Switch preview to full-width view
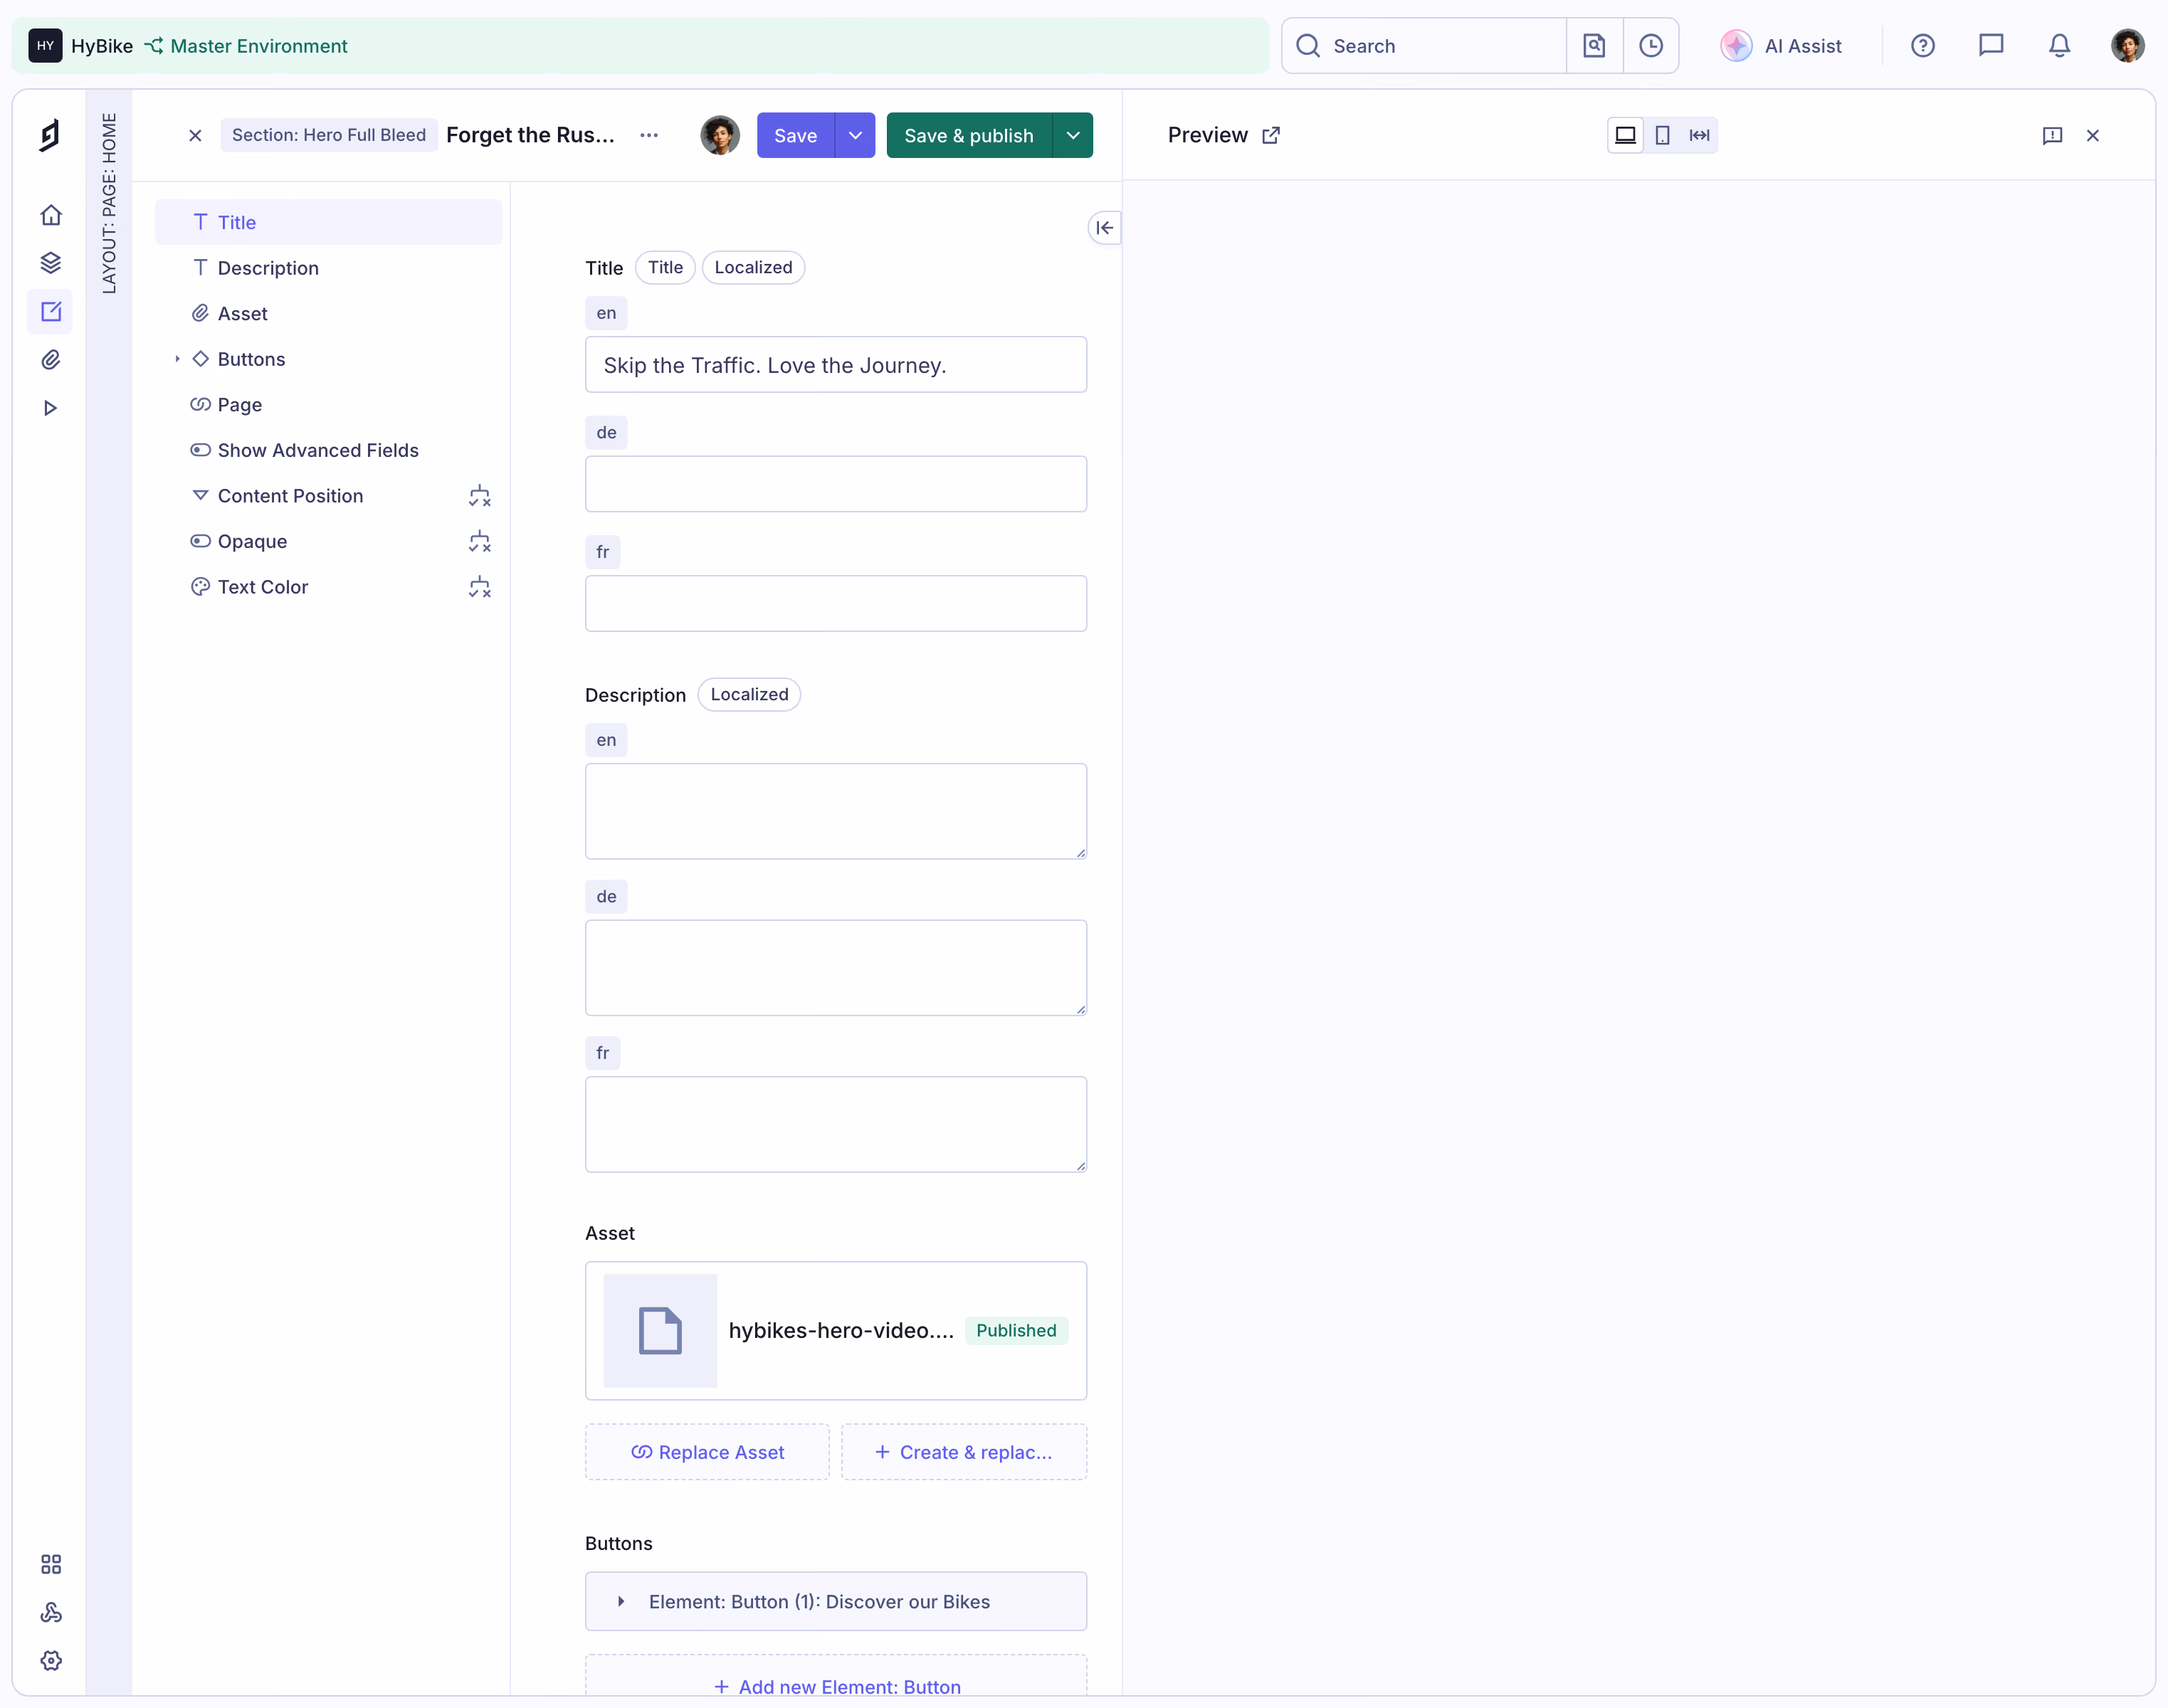 pos(1699,135)
